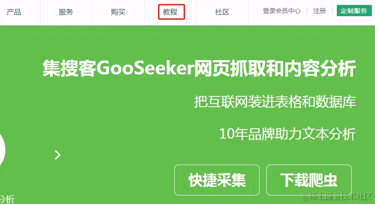Click the 注册 link
375x204 pixels.
click(319, 11)
